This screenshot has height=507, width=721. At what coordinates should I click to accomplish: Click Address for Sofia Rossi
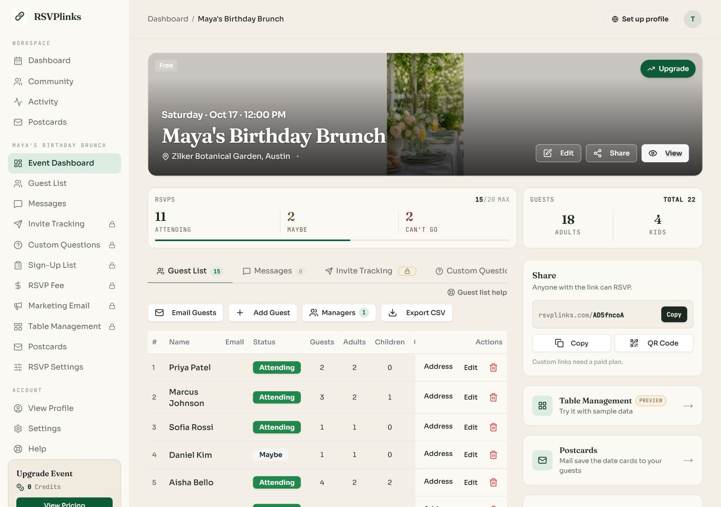(438, 426)
